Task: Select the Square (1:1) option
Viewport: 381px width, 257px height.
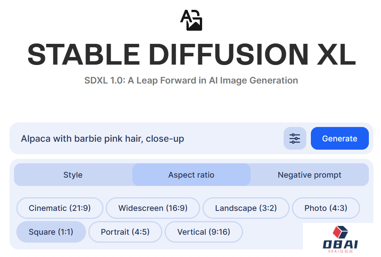Action: tap(51, 232)
